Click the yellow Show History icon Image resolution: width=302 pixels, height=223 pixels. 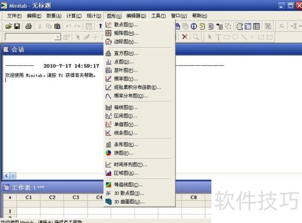click(x=202, y=27)
